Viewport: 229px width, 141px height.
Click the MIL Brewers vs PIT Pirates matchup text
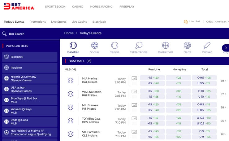[90, 107]
